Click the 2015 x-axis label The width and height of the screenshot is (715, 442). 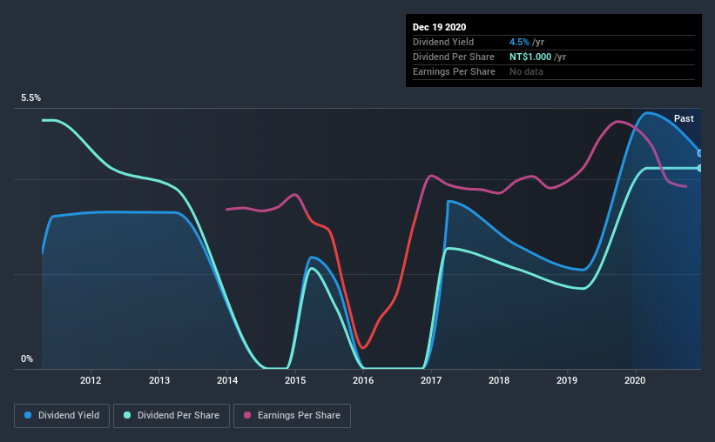(295, 380)
